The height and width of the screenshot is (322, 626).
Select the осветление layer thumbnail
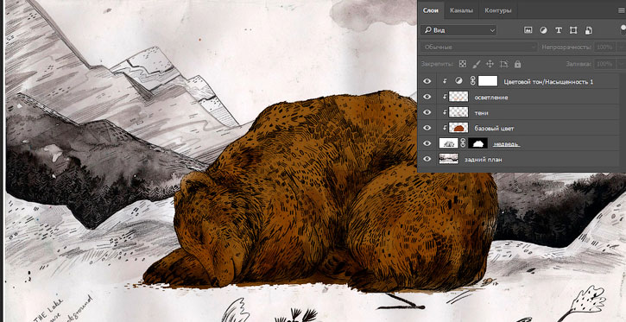[x=458, y=97]
